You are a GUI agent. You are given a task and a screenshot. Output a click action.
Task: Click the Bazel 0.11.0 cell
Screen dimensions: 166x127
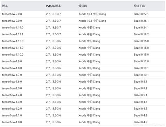(141, 61)
